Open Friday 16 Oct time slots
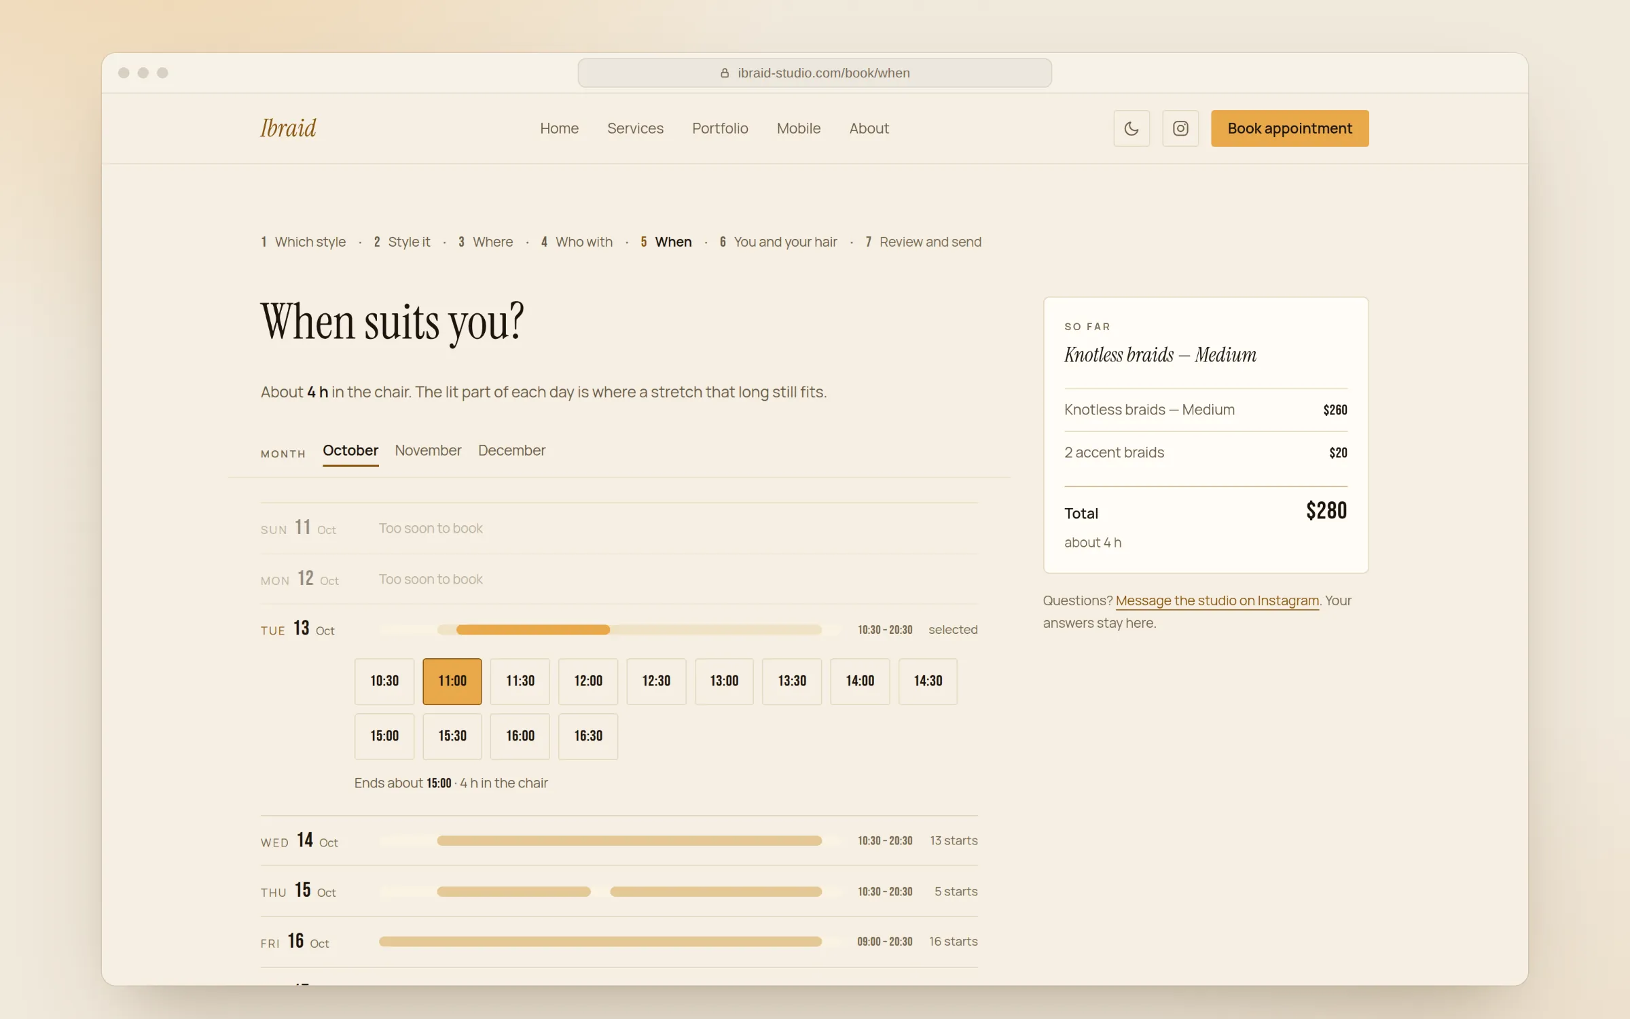The image size is (1630, 1019). (619, 942)
